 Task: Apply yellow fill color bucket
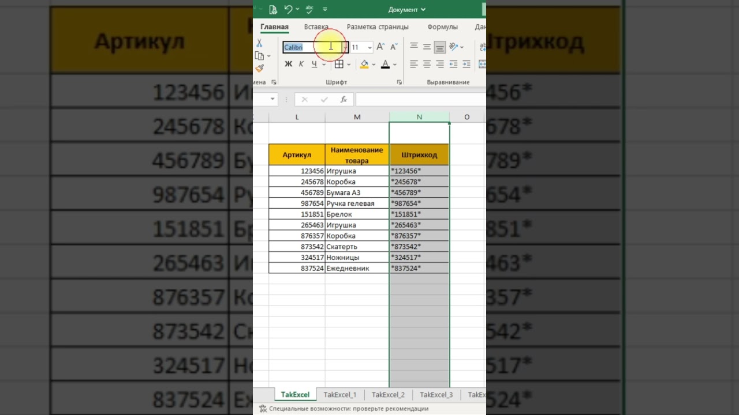364,64
